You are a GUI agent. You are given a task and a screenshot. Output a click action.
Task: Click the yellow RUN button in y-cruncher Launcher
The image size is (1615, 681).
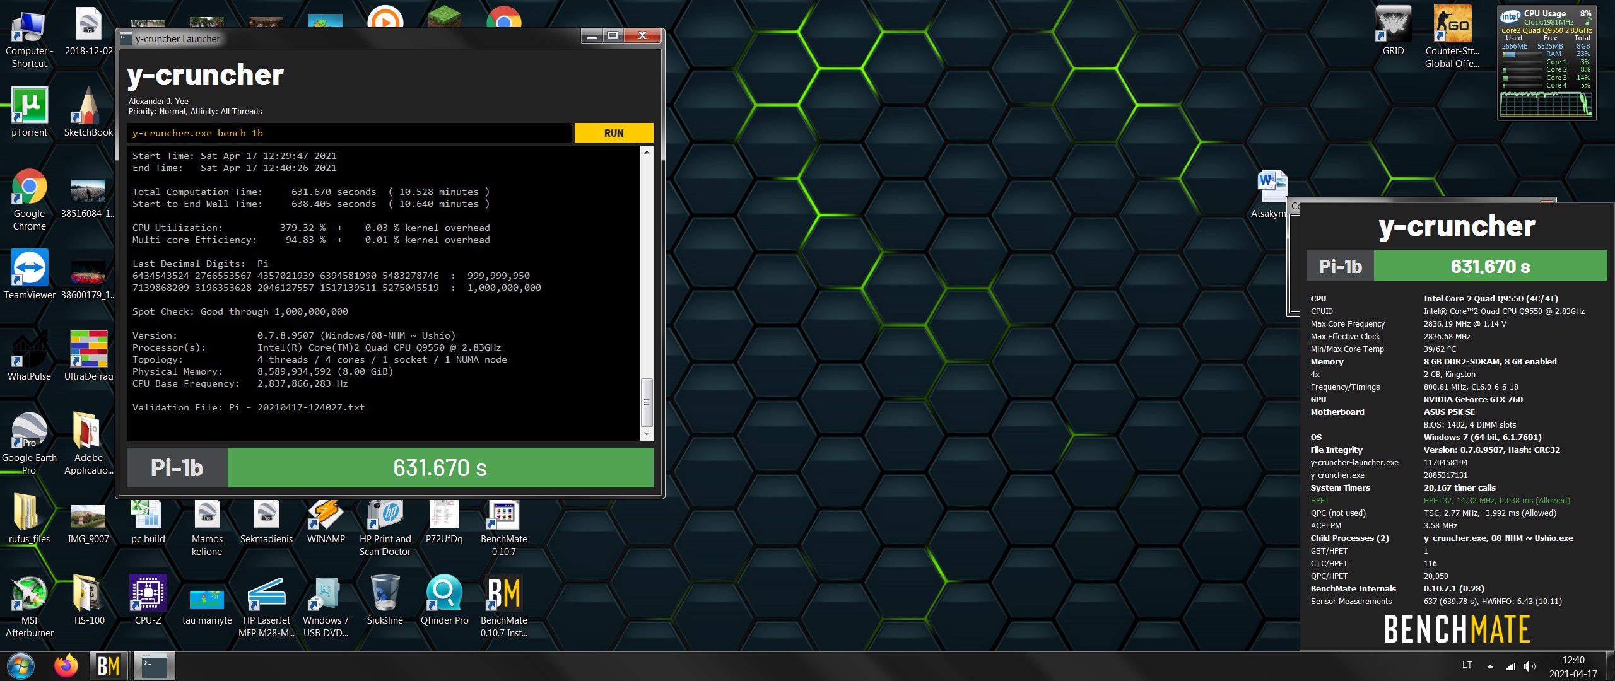point(613,133)
